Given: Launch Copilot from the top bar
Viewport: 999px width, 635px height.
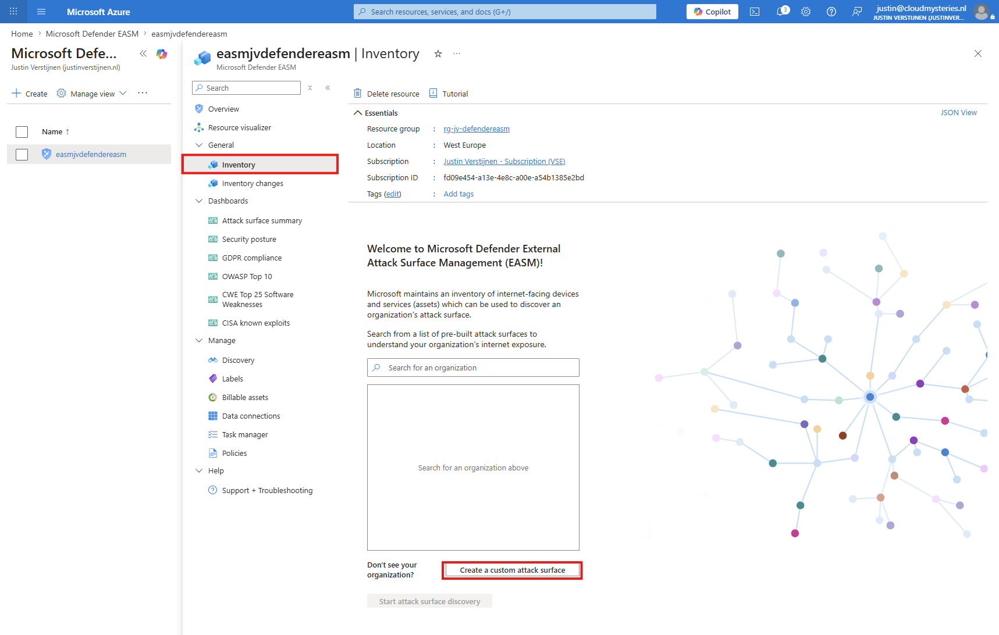Looking at the screenshot, I should tap(712, 12).
